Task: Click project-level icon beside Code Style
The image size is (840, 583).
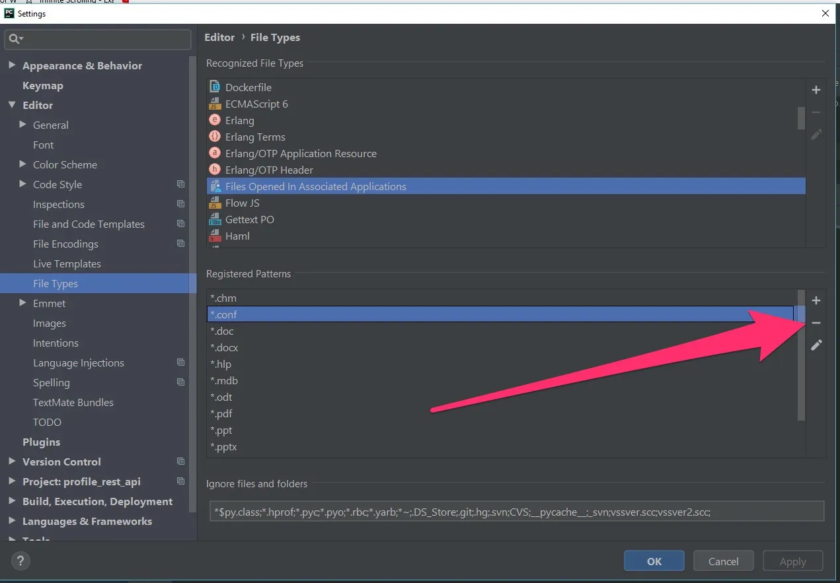Action: tap(180, 184)
